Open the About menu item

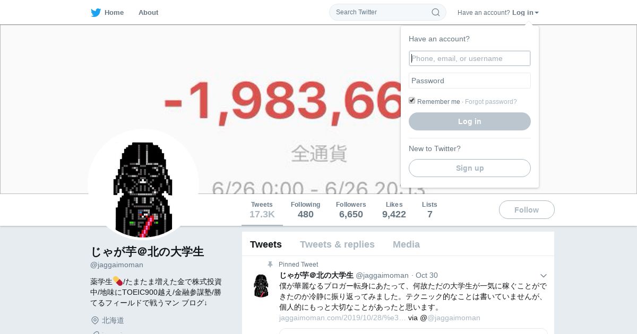click(x=148, y=13)
